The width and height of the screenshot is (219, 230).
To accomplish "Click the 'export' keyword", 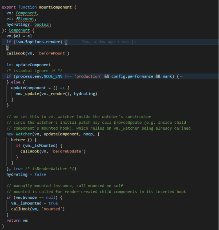I will (9, 7).
